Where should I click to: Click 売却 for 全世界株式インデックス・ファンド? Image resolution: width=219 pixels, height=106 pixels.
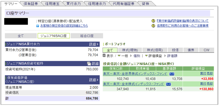(x=210, y=74)
